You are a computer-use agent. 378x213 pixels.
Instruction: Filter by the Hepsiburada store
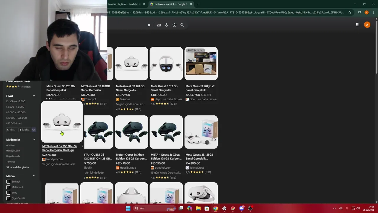[13, 156]
